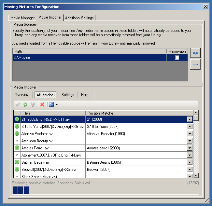Remove media source with minus icon

[x=195, y=64]
